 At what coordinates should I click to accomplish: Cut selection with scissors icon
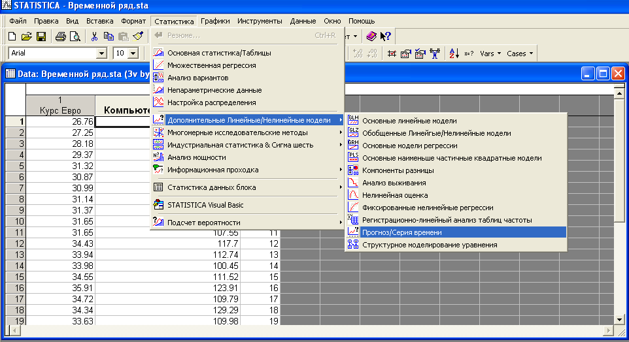pyautogui.click(x=94, y=37)
